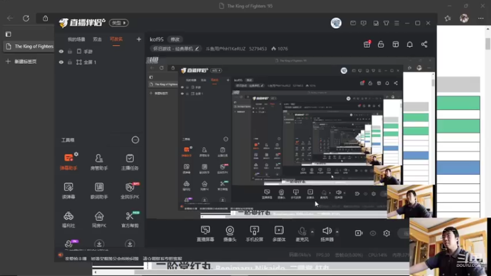The width and height of the screenshot is (491, 276).
Task: Edit category 怀旧游戏 - 经典单机
Action: (176, 49)
